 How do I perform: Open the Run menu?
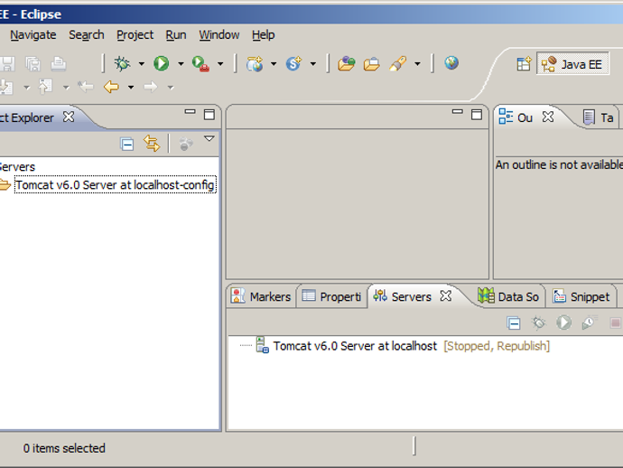click(x=176, y=35)
